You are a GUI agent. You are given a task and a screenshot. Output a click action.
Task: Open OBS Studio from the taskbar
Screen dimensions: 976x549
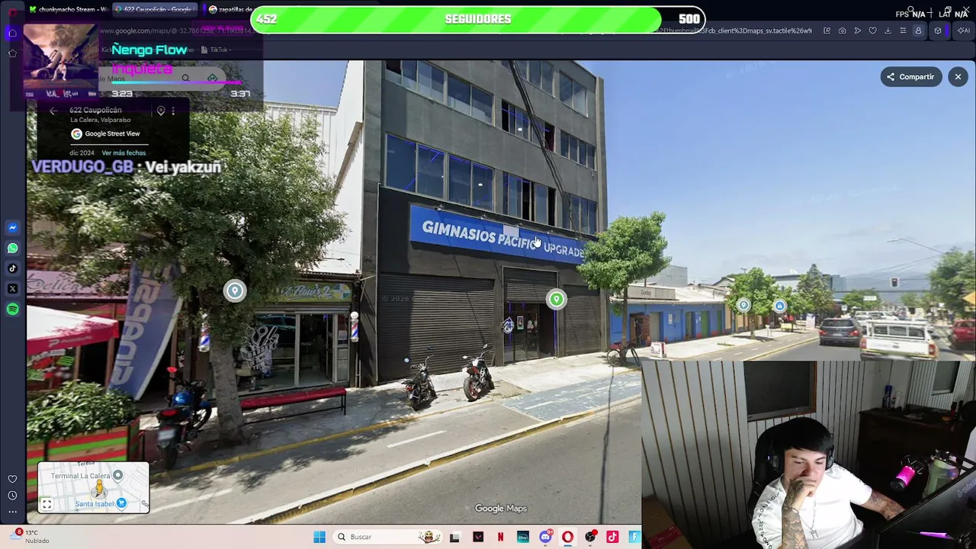click(590, 537)
